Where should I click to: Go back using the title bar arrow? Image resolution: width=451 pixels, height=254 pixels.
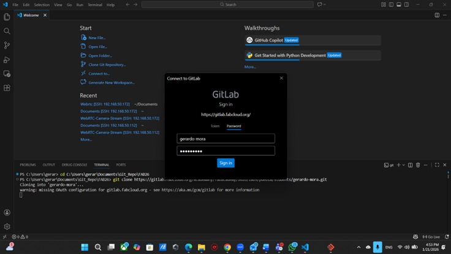coord(127,5)
